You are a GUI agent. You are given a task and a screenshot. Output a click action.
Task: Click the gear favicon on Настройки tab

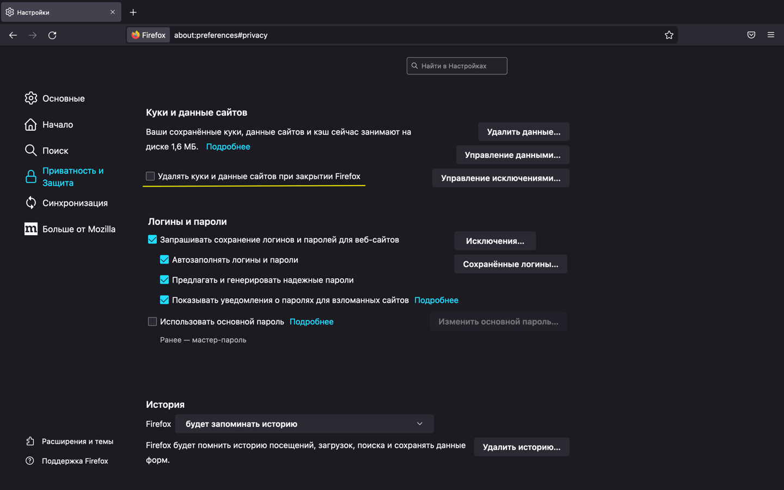click(10, 12)
